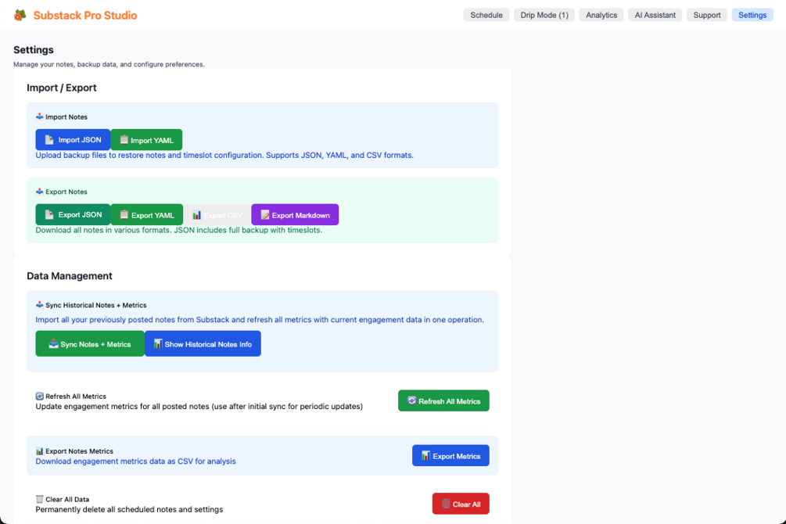786x524 pixels.
Task: Click the bar chart icon beside Export Notes Metrics
Action: [x=40, y=451]
